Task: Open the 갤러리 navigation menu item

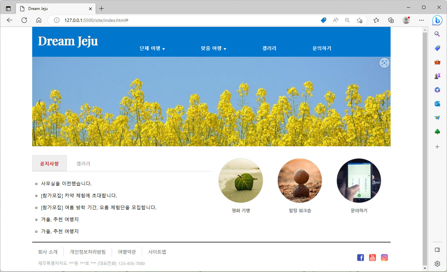Action: tap(269, 48)
